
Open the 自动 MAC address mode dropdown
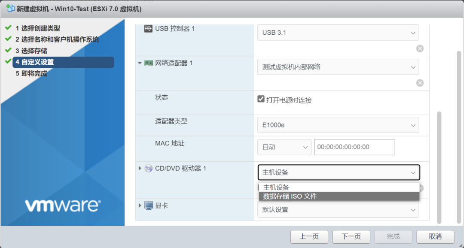pyautogui.click(x=284, y=147)
